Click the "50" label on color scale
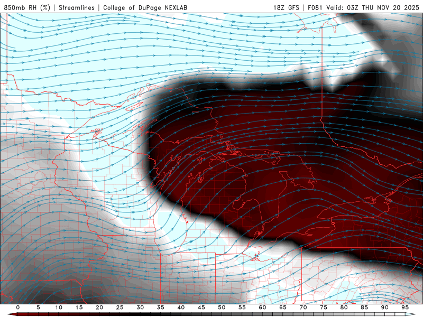 [x=222, y=307]
